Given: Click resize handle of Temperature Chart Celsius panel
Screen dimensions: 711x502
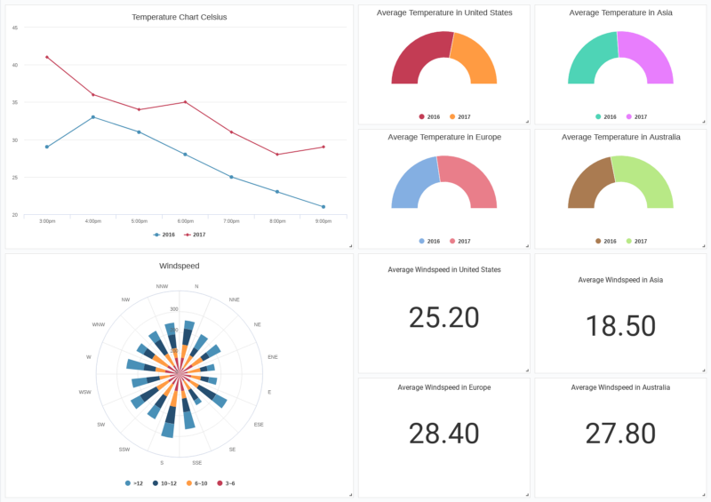Looking at the screenshot, I should pos(350,245).
